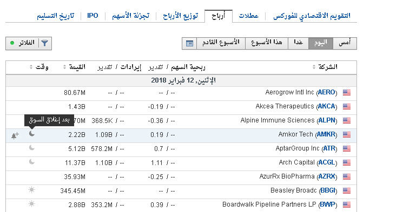Click moon icon in AptarGroup Inc row

31,148
